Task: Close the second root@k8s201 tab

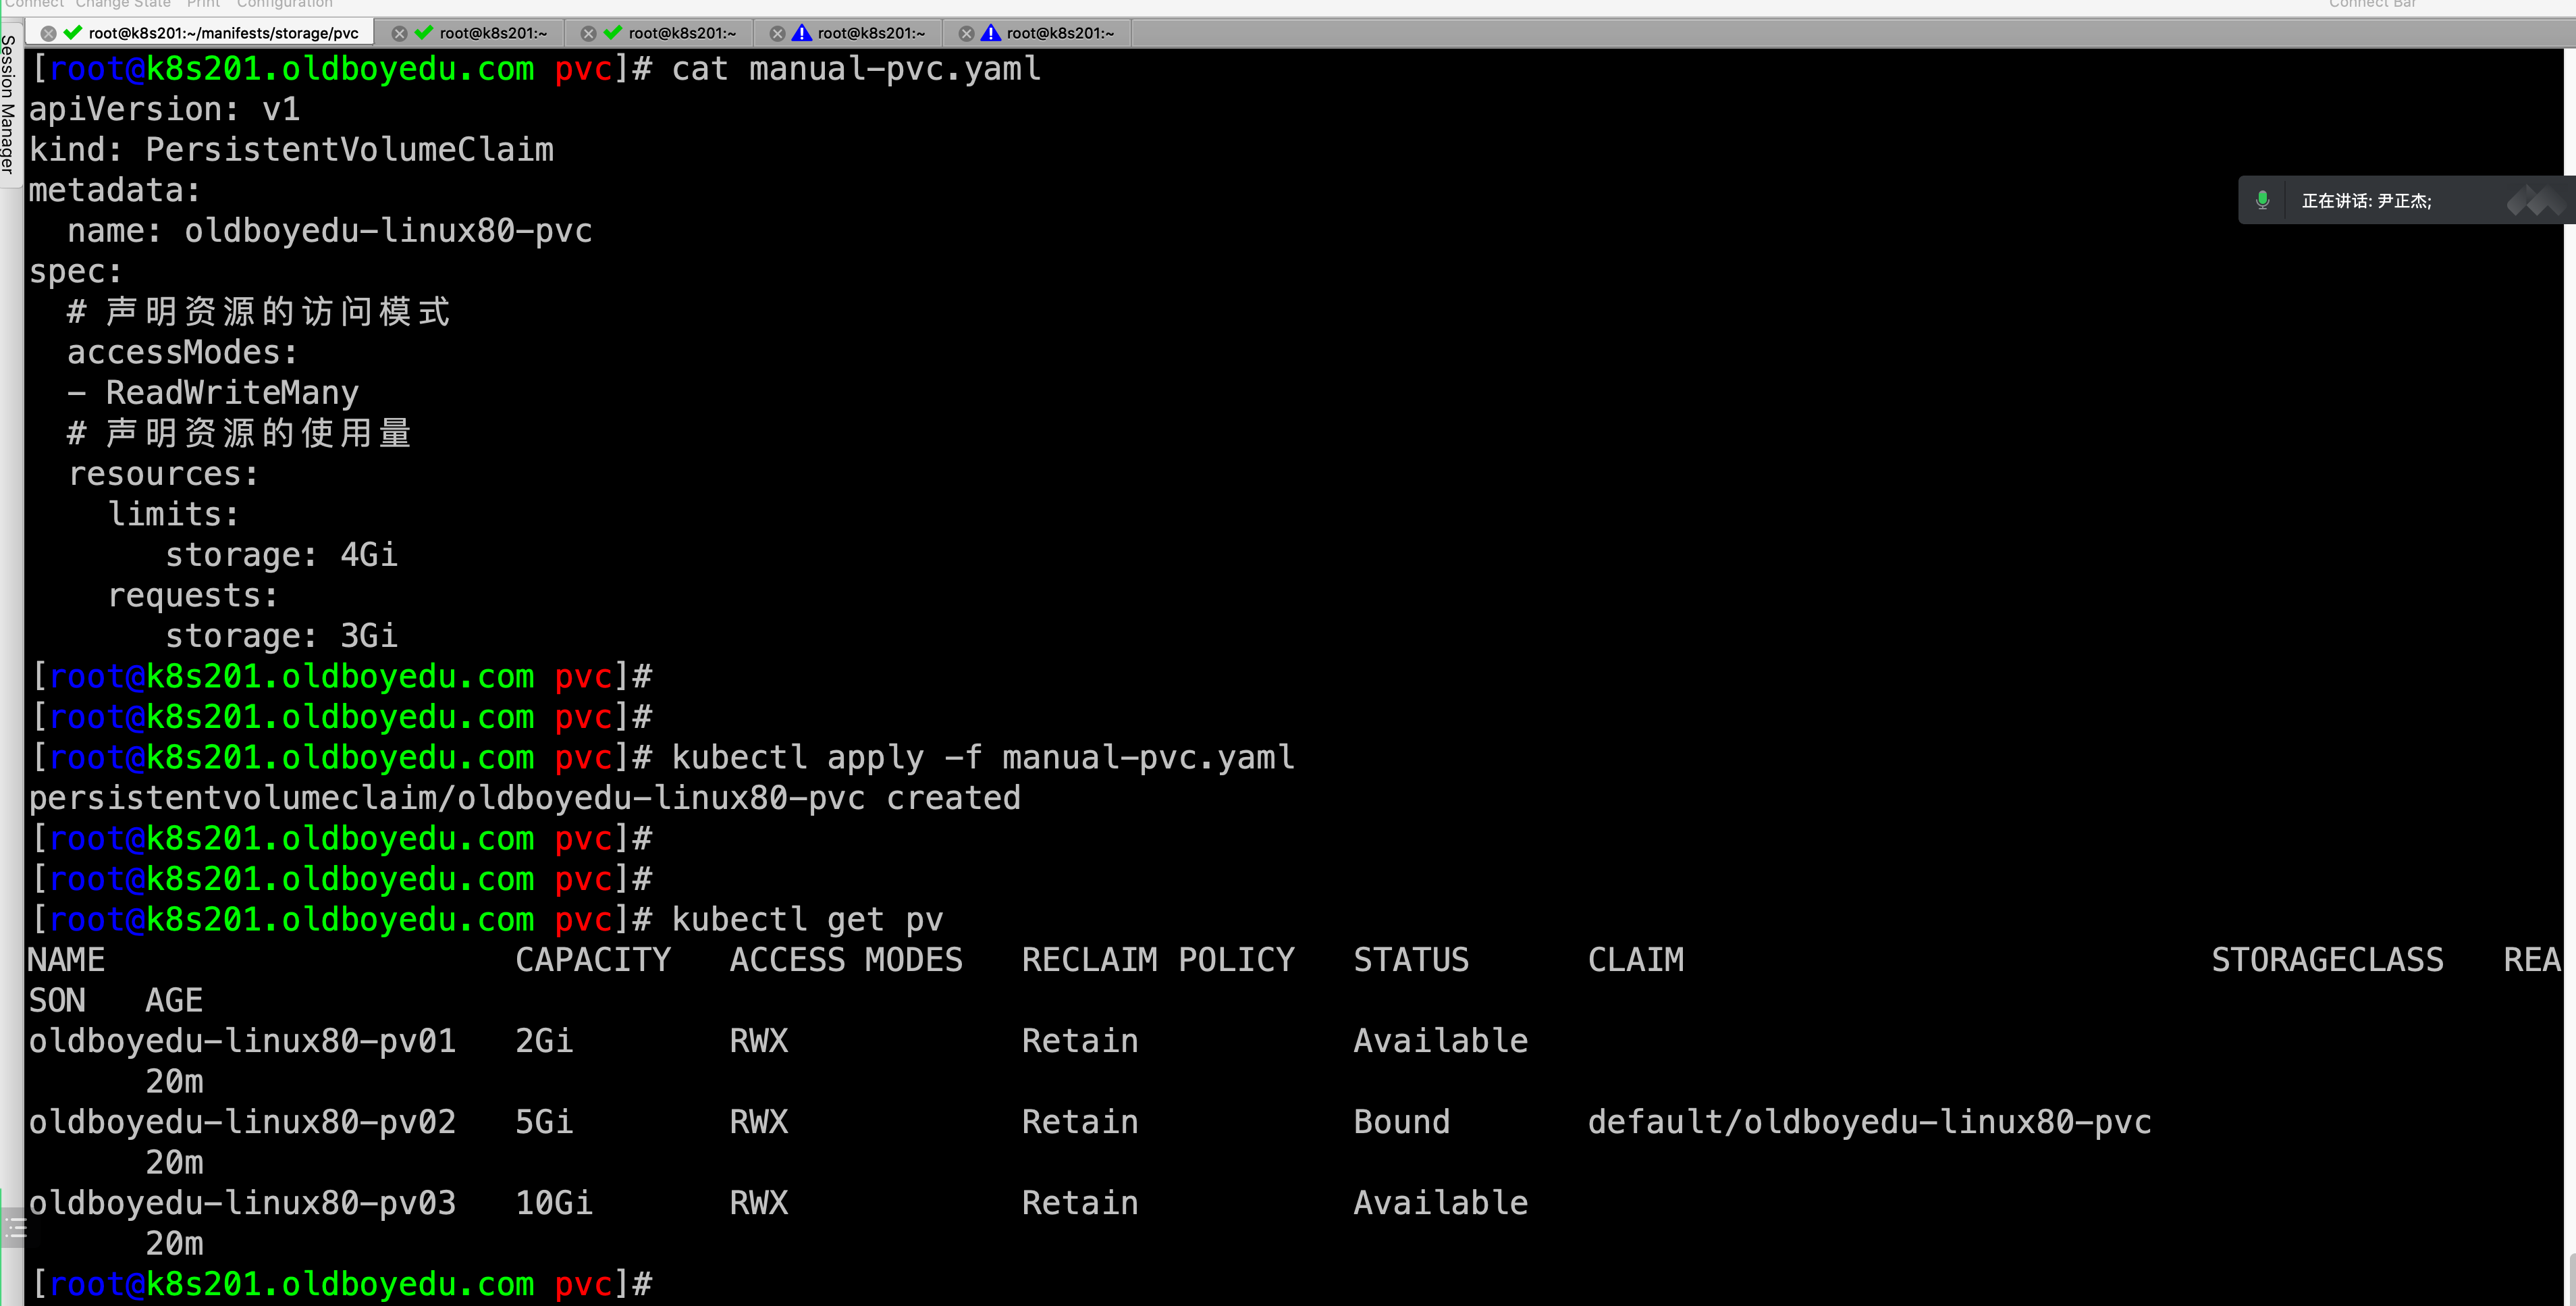Action: tap(399, 33)
